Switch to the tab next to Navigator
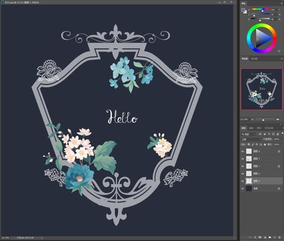 tap(255, 59)
